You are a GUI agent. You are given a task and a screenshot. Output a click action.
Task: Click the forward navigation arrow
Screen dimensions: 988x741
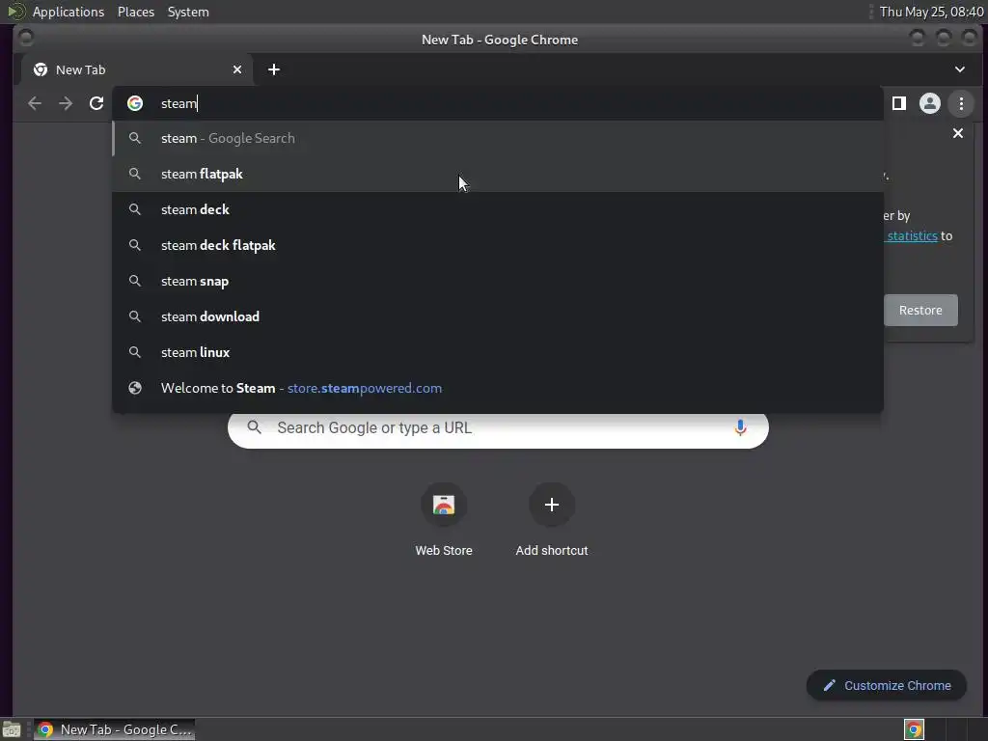point(66,103)
